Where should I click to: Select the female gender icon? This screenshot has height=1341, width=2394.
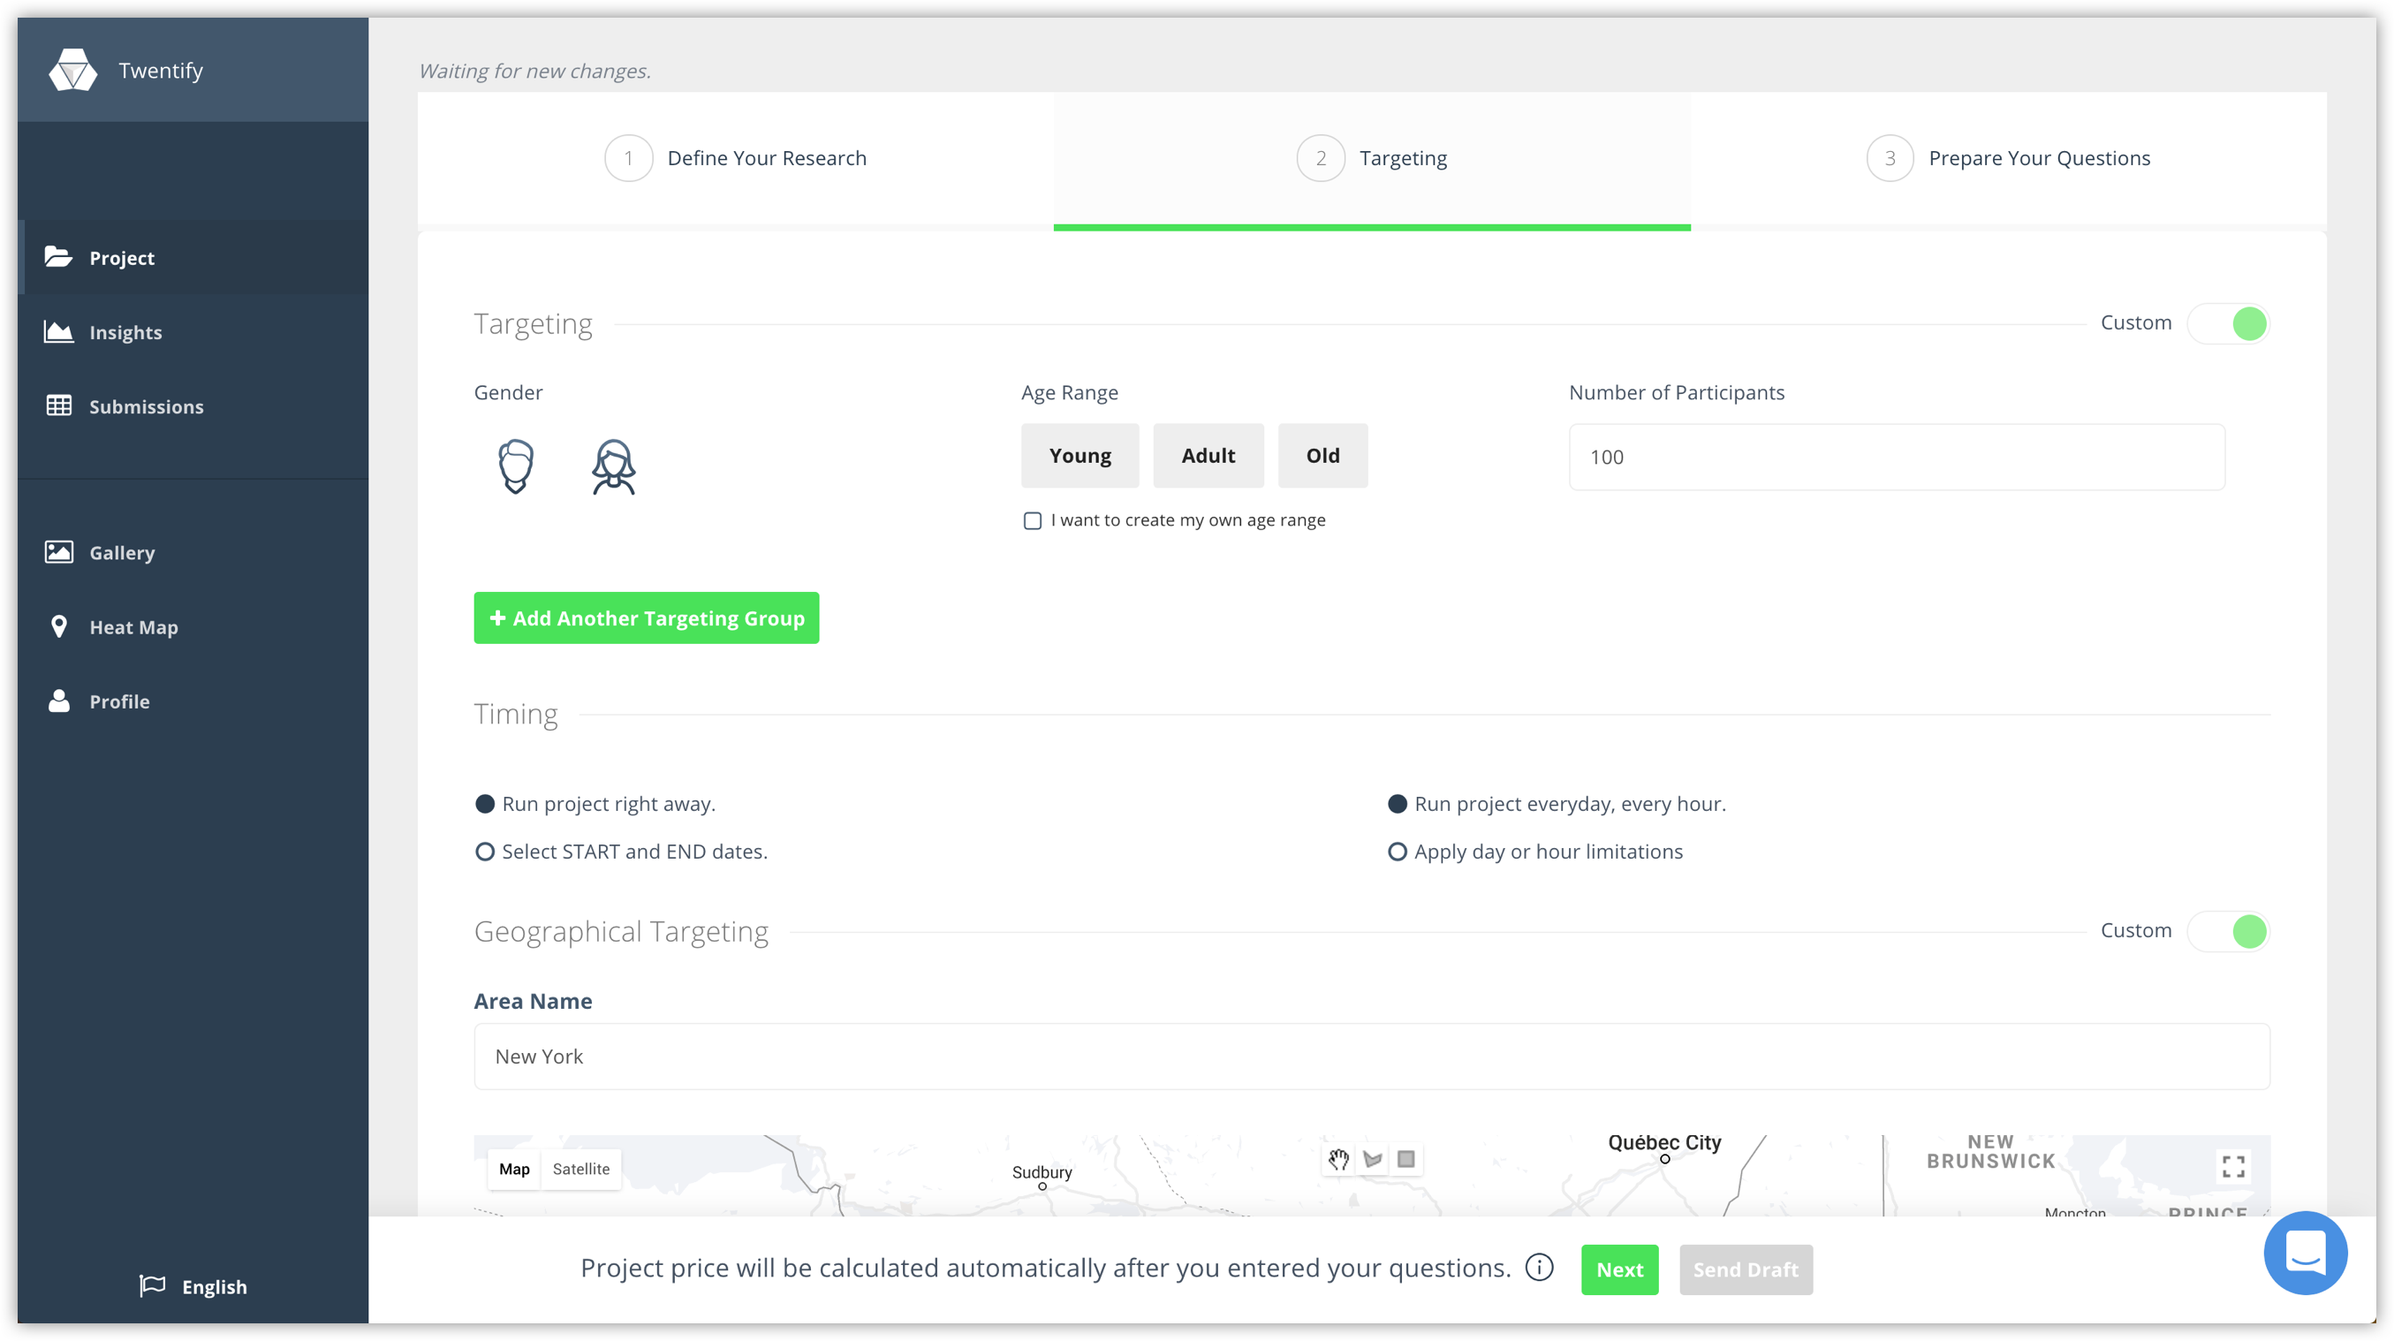[613, 466]
